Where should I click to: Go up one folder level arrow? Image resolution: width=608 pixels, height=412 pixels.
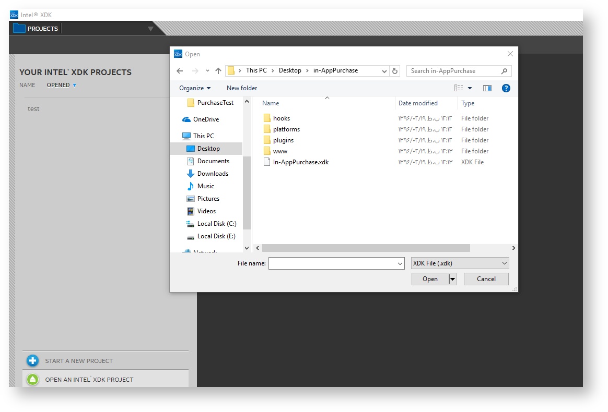218,71
